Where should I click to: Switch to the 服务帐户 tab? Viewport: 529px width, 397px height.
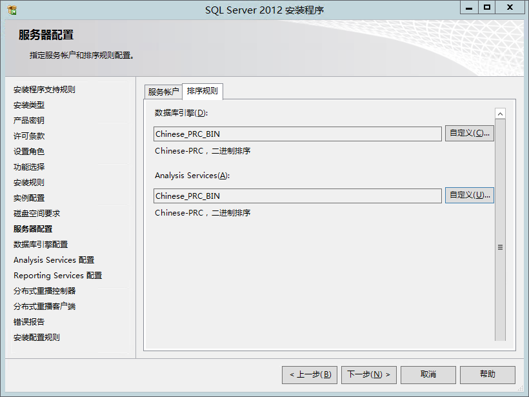click(163, 92)
